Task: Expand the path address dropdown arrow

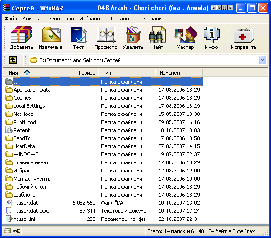Action: tap(263, 60)
